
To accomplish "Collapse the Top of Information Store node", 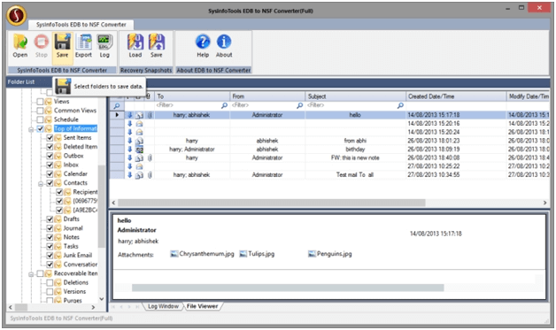I will point(31,129).
